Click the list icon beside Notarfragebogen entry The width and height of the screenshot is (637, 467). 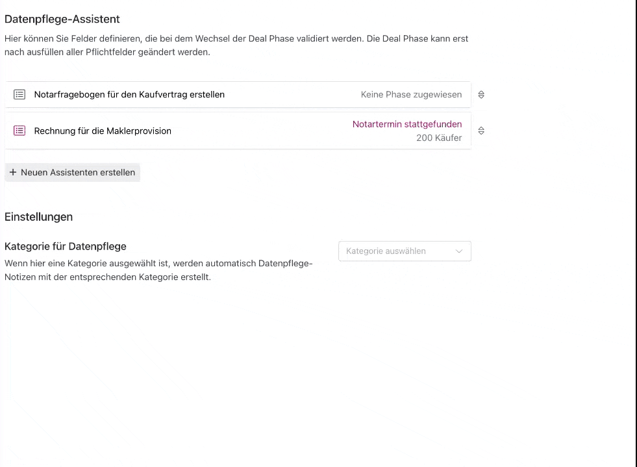(x=19, y=95)
